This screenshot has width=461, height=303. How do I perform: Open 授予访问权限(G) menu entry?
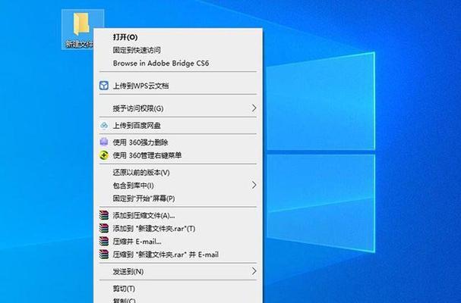(x=178, y=108)
